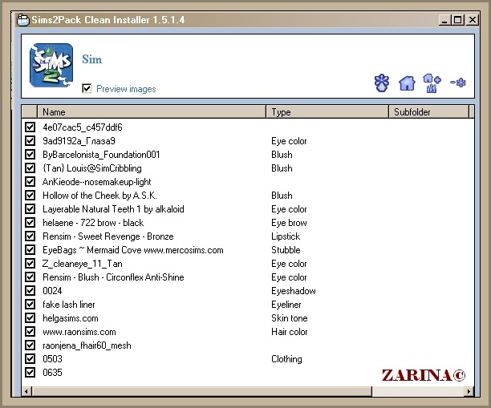The width and height of the screenshot is (491, 408).
Task: Uncheck the AnKieode--nosemakeup-light checkbox
Action: (30, 181)
